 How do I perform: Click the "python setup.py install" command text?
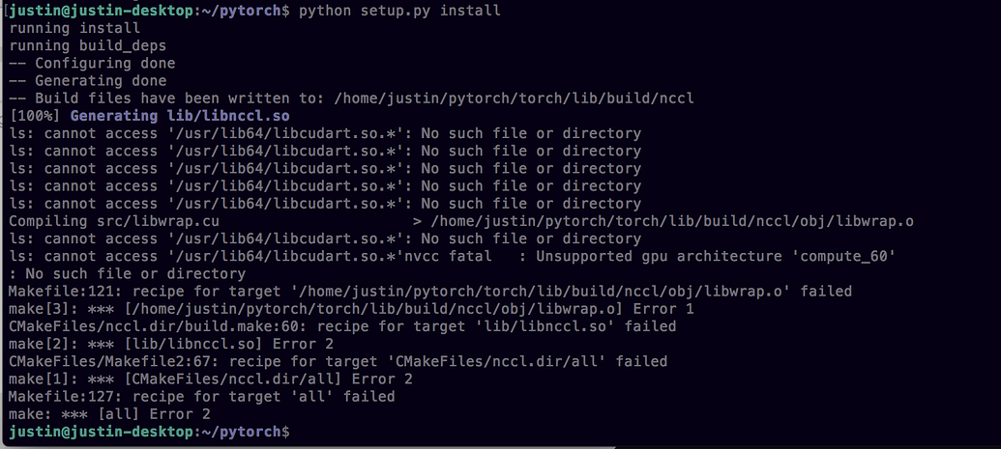(x=399, y=11)
